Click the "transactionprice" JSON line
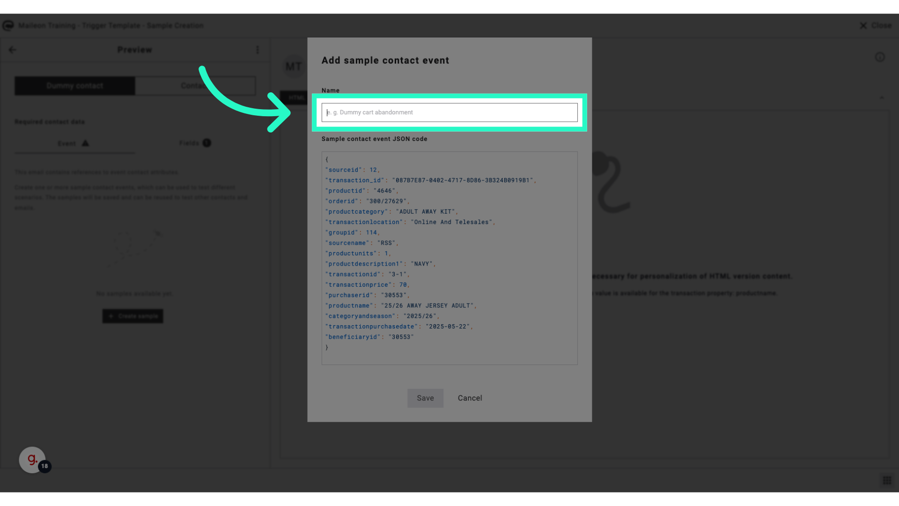The width and height of the screenshot is (899, 506). [x=368, y=285]
